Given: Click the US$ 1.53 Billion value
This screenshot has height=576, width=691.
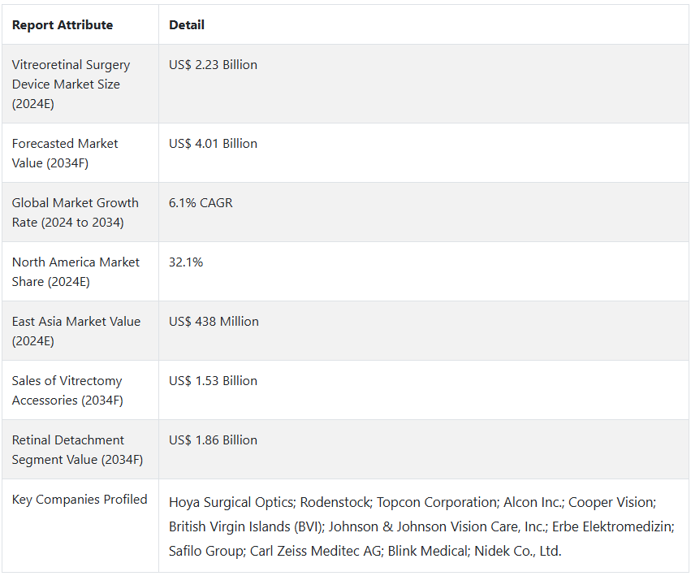Looking at the screenshot, I should pos(213,381).
